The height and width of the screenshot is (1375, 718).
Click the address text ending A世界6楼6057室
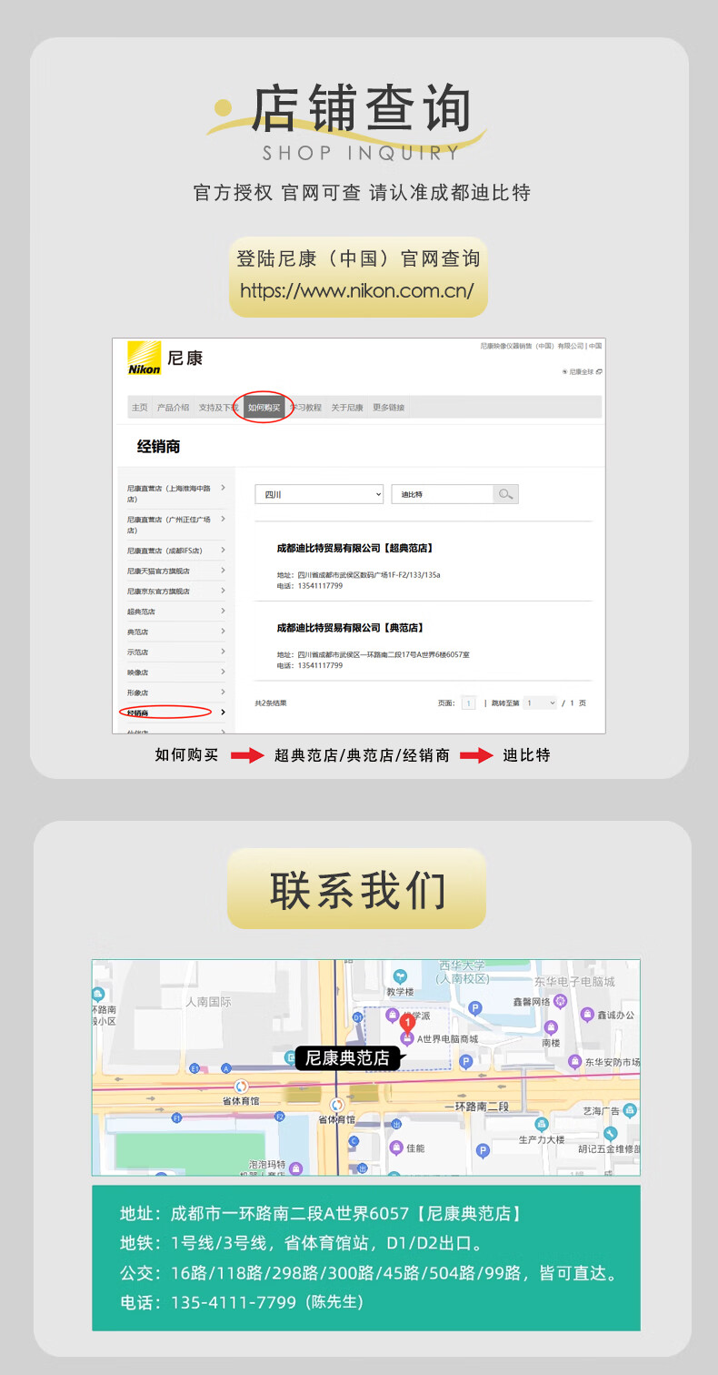point(374,654)
